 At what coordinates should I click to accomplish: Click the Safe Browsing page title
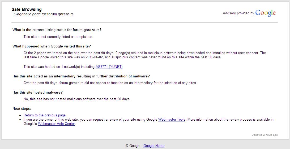point(27,9)
